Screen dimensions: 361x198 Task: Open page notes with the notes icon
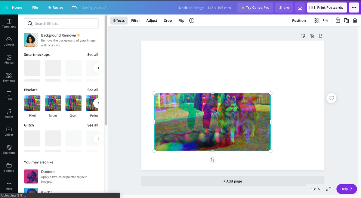pos(303,36)
